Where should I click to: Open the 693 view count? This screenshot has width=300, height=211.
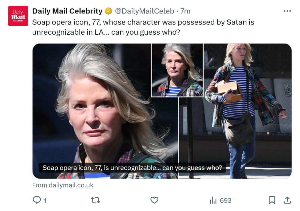tap(226, 201)
